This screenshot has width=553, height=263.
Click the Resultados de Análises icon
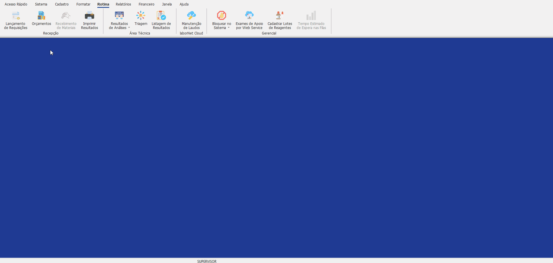point(119,16)
